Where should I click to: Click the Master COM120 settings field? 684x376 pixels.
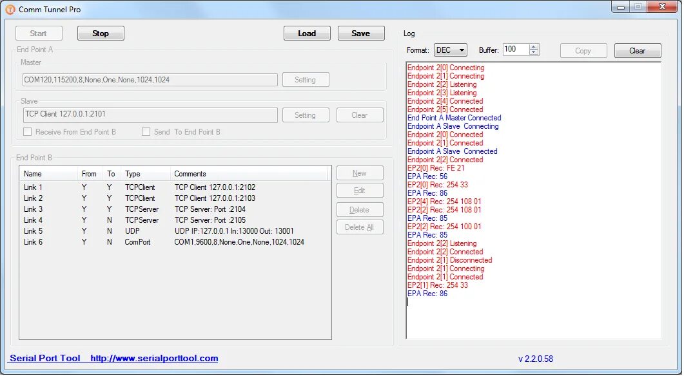pos(150,80)
